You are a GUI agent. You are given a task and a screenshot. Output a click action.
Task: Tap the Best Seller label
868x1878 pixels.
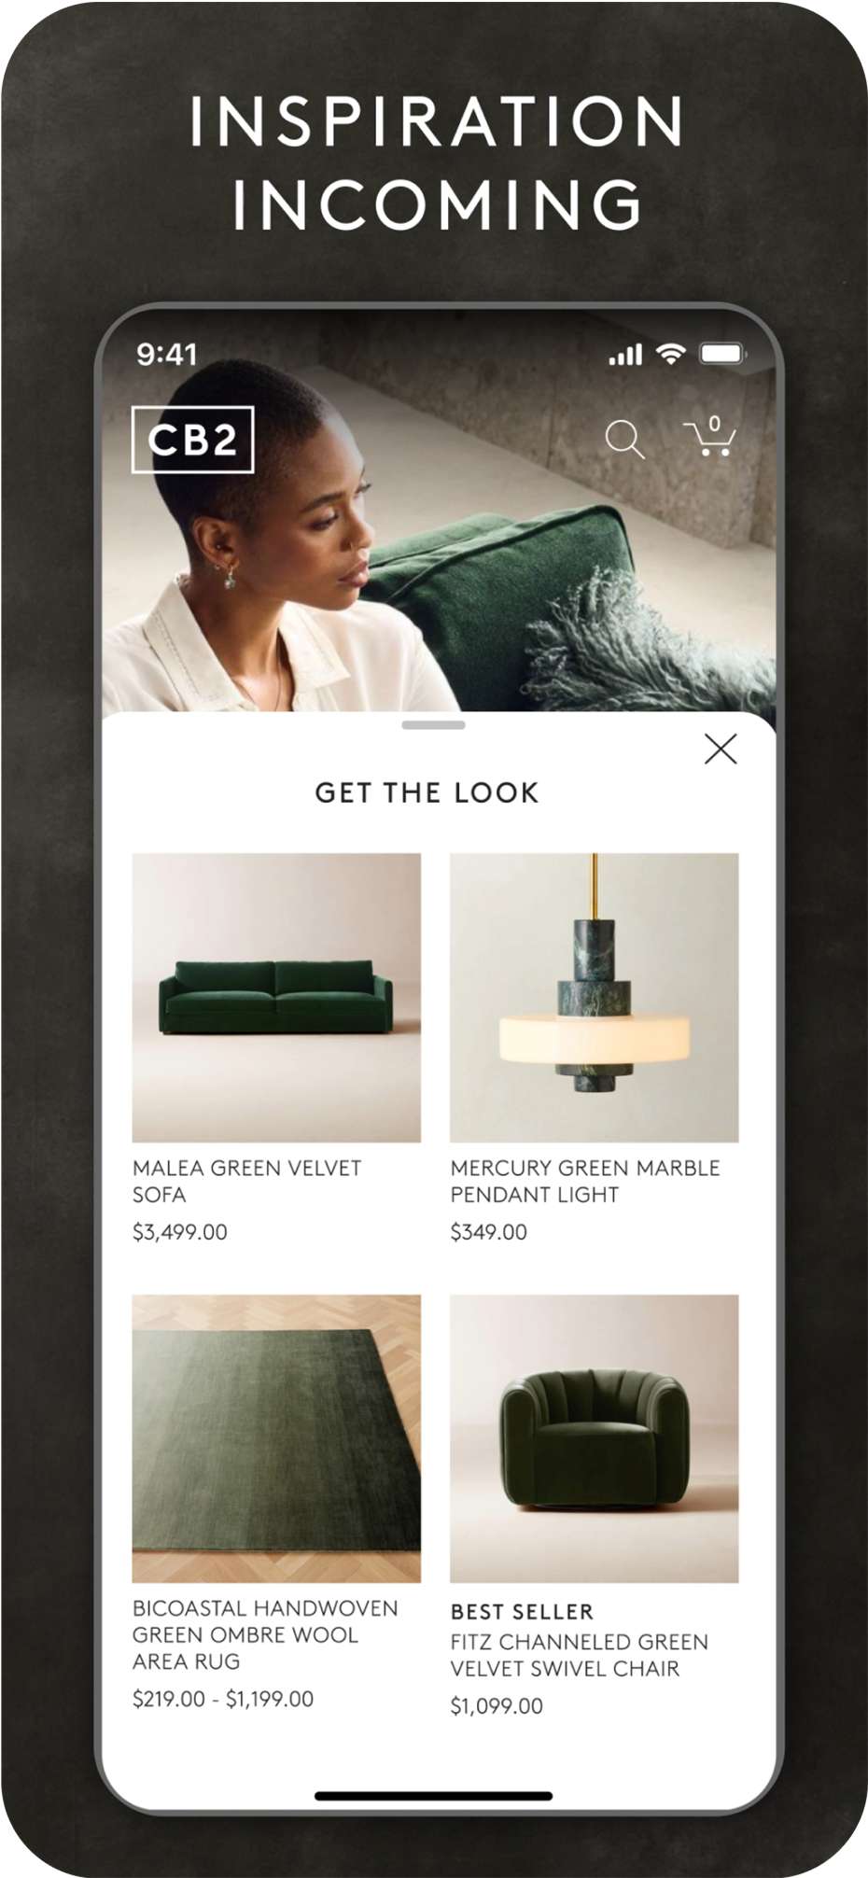point(522,1612)
